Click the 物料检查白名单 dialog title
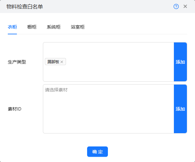195x162 pixels. pyautogui.click(x=24, y=6)
